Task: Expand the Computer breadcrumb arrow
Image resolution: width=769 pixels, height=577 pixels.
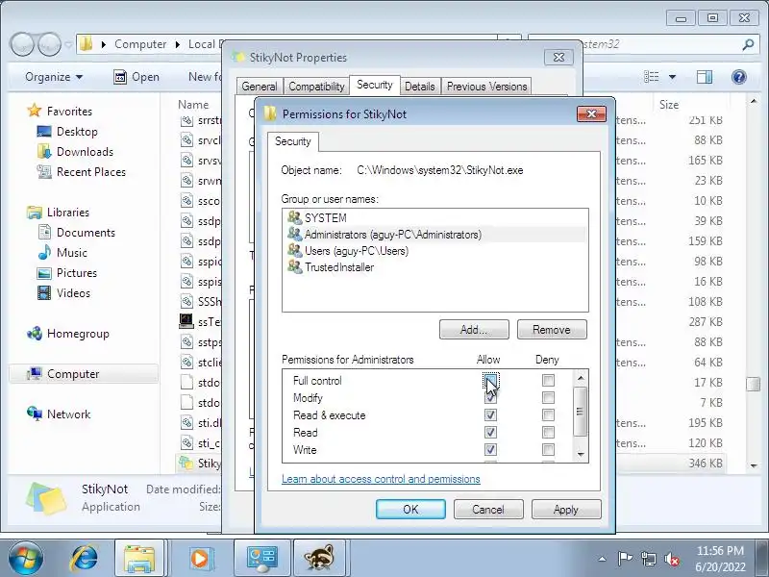Action: (178, 44)
